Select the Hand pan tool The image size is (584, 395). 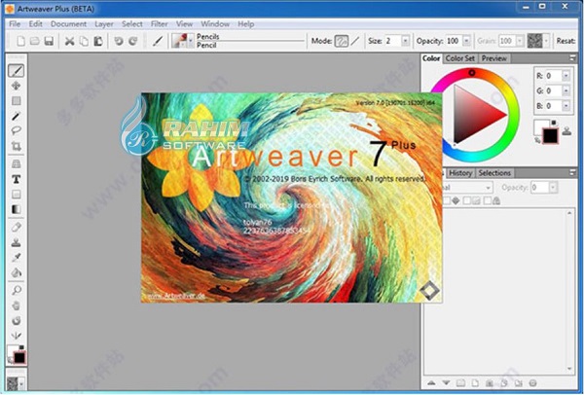pos(16,305)
